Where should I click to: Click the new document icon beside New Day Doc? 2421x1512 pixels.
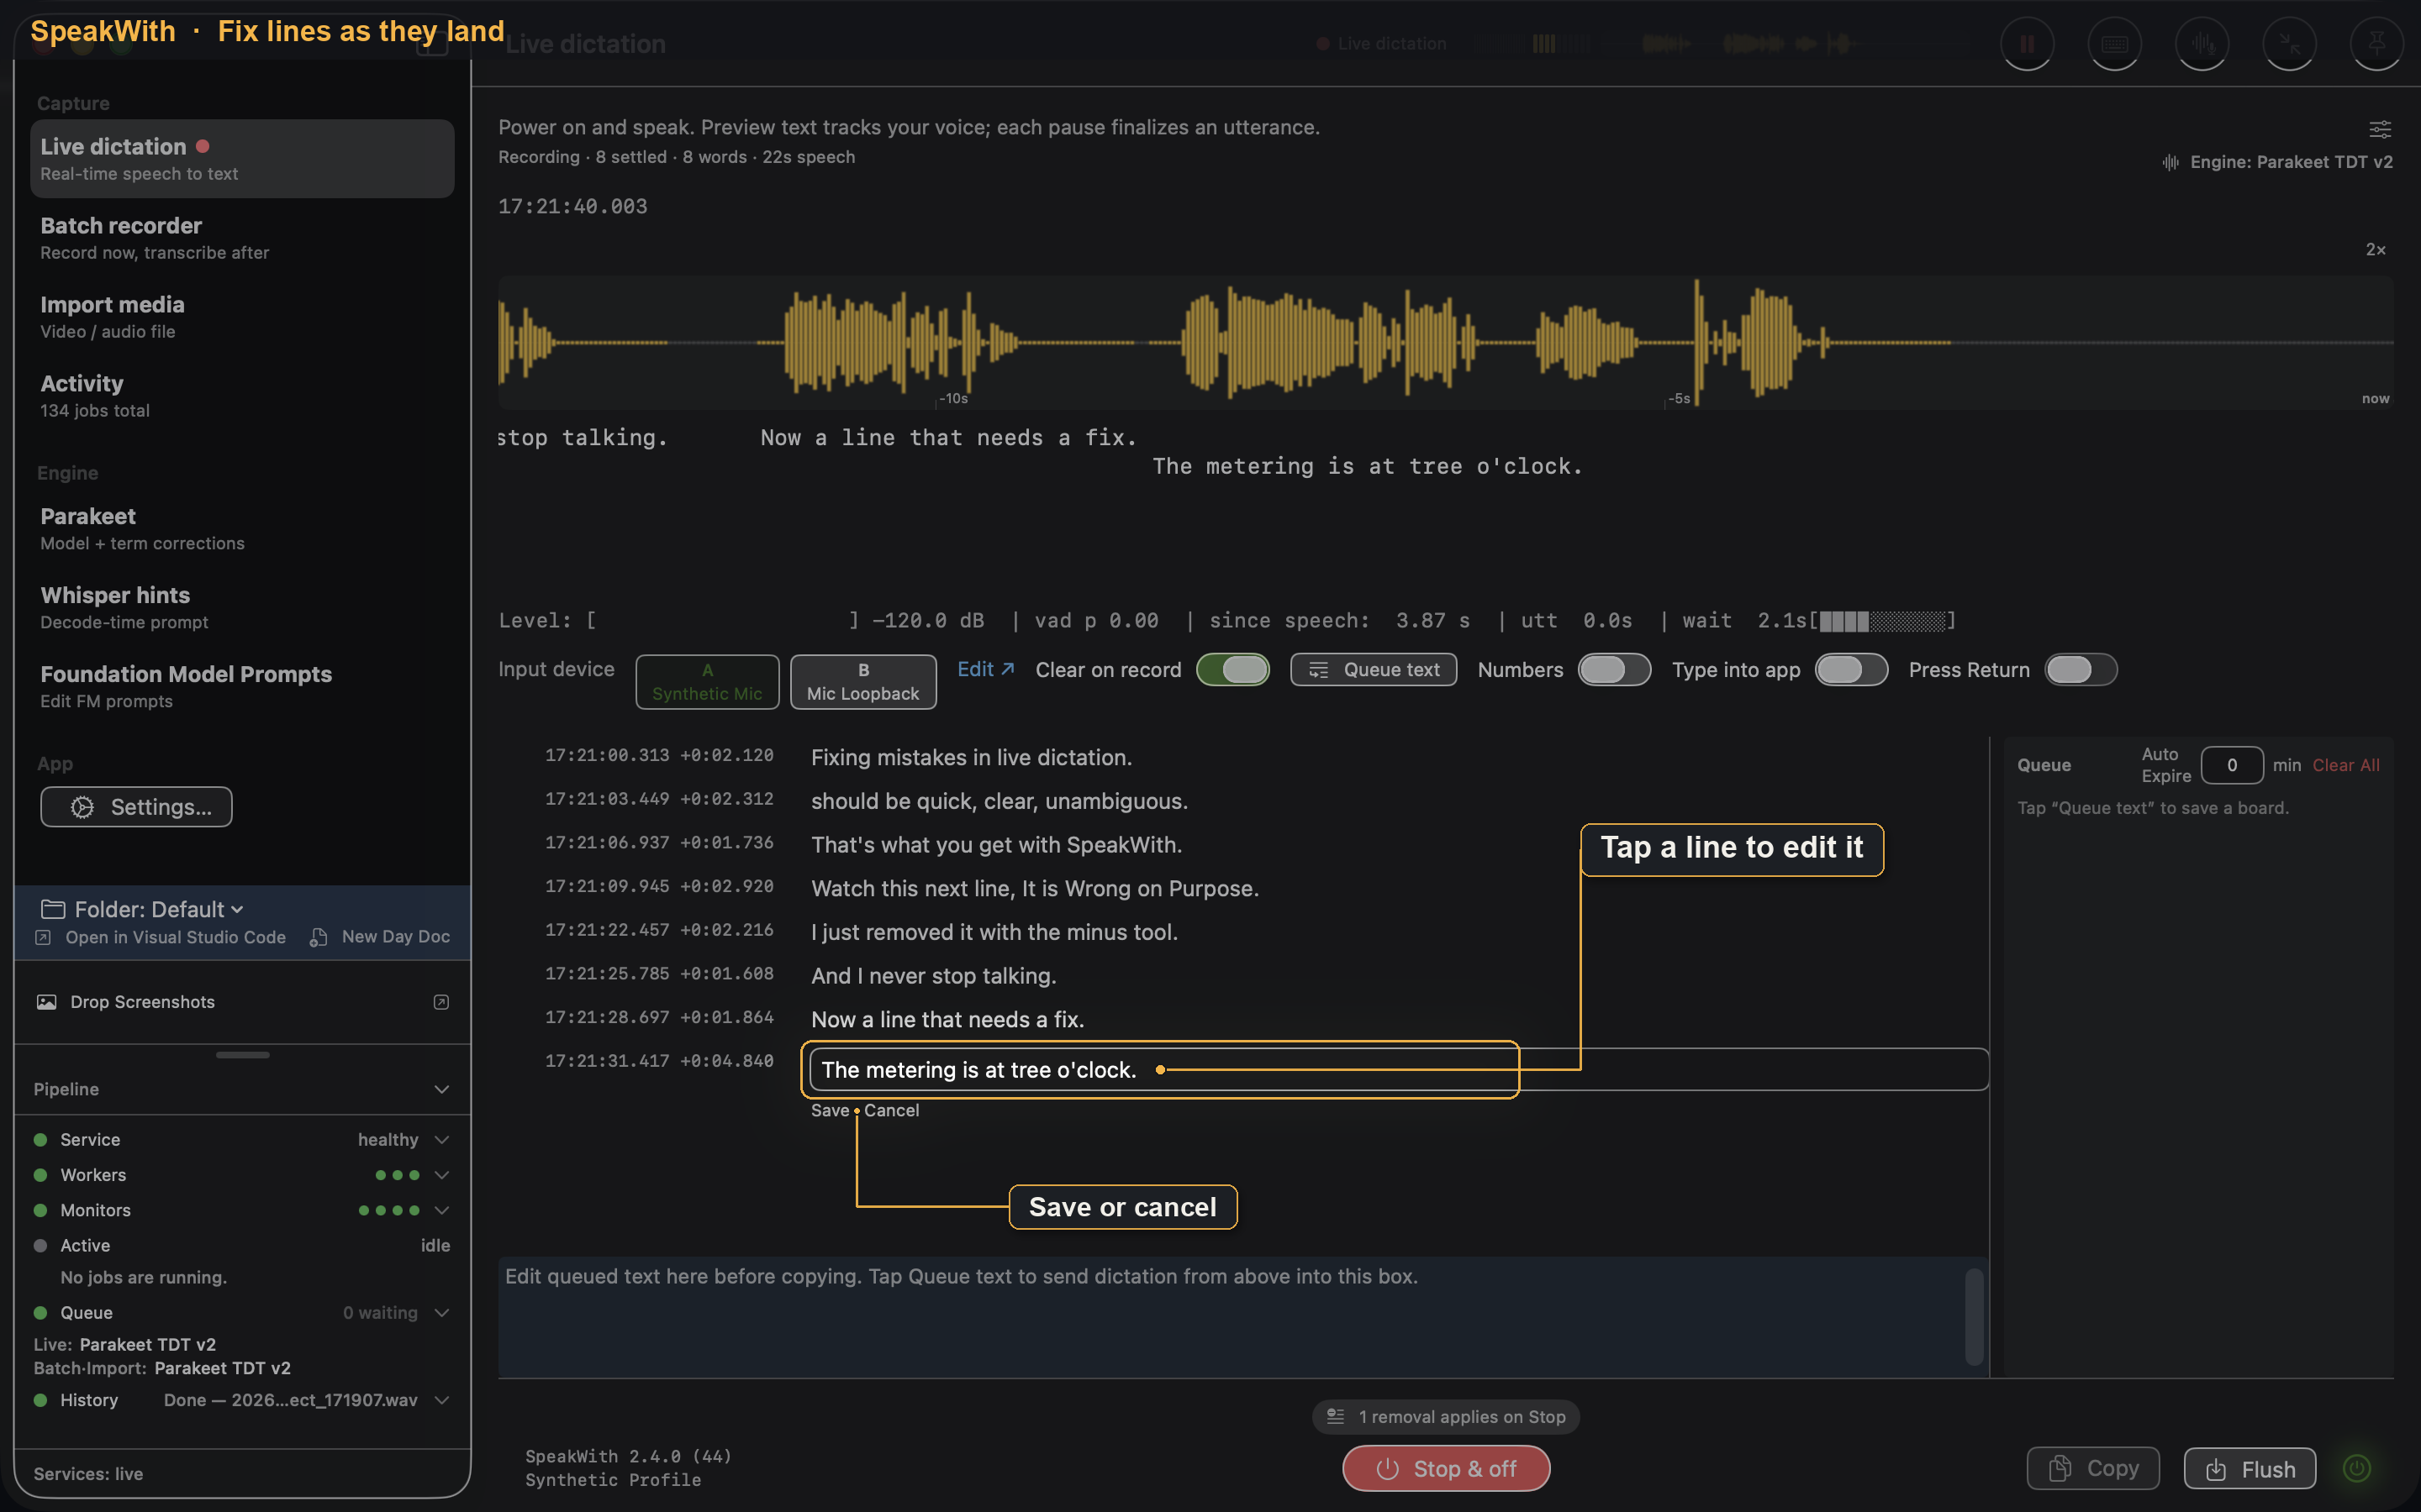[x=318, y=937]
